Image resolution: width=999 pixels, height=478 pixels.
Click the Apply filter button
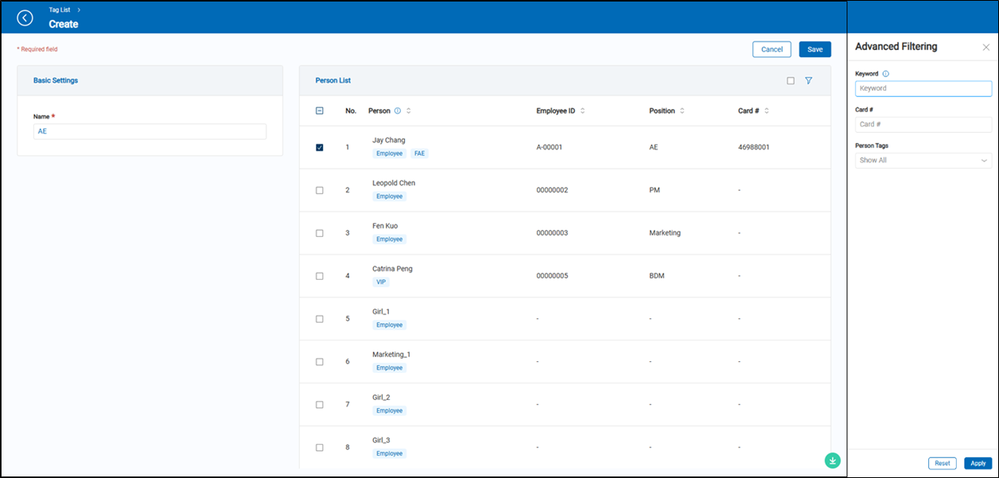pyautogui.click(x=978, y=463)
